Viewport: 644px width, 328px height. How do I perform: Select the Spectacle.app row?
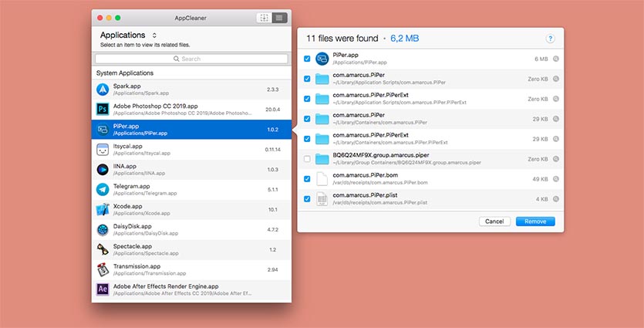point(191,249)
